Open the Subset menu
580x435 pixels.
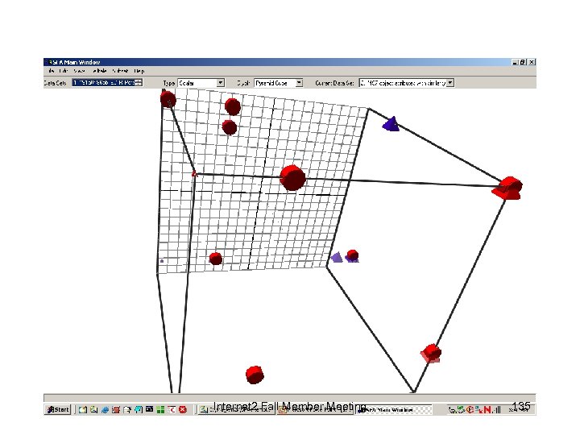point(120,71)
